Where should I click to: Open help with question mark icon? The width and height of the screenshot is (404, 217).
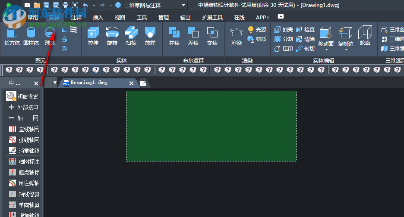pos(118,5)
